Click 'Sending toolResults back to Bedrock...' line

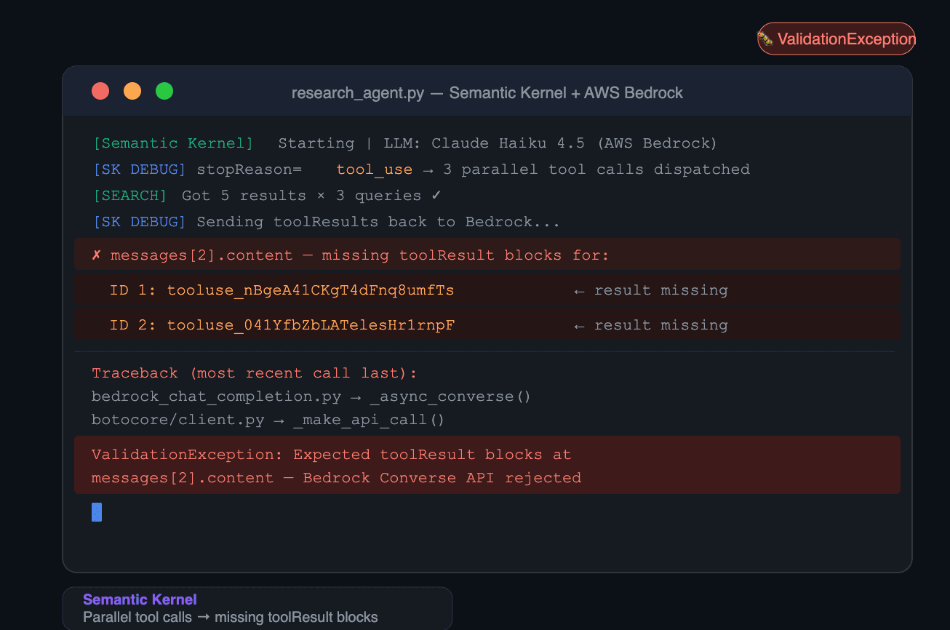pos(378,222)
